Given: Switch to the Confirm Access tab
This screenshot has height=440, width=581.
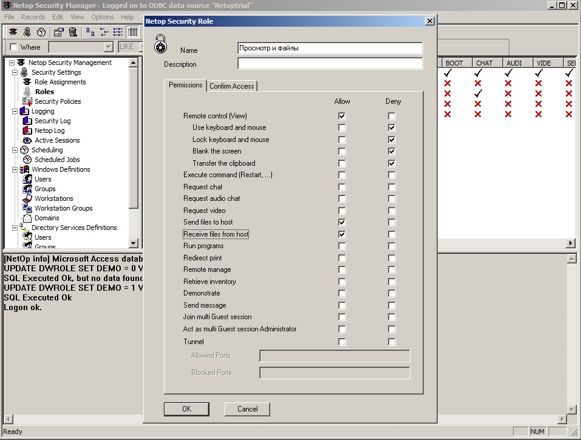Looking at the screenshot, I should 231,86.
